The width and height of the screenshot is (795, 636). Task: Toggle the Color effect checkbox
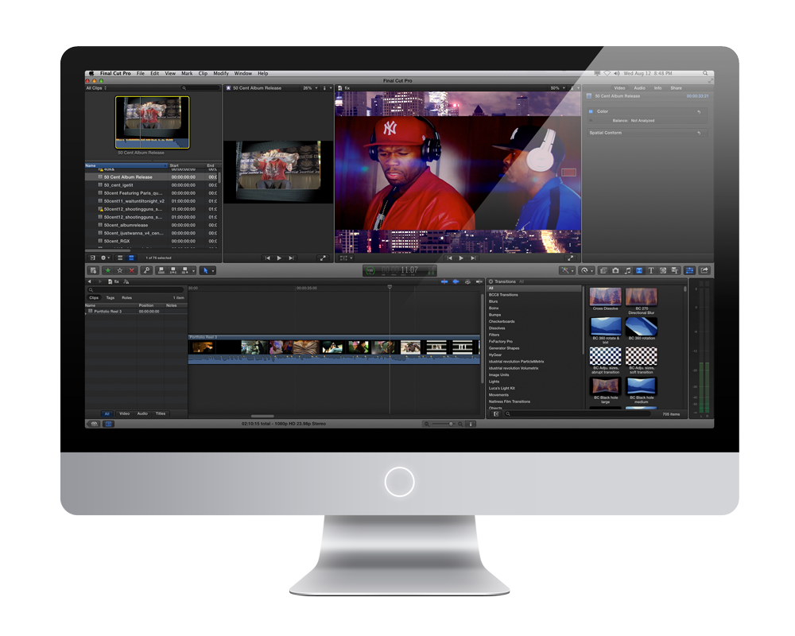coord(590,111)
